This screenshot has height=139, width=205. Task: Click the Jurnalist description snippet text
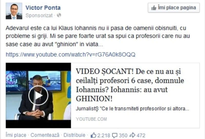[x=132, y=109]
